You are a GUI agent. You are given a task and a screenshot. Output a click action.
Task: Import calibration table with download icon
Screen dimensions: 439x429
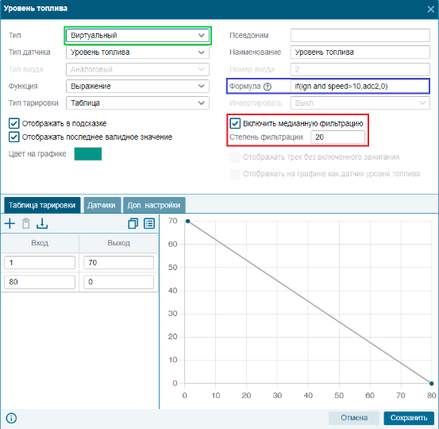click(x=42, y=223)
